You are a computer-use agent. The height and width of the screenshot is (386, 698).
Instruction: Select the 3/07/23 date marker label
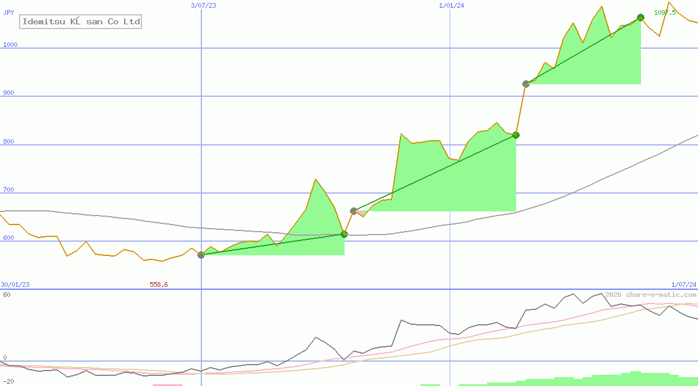pos(203,5)
